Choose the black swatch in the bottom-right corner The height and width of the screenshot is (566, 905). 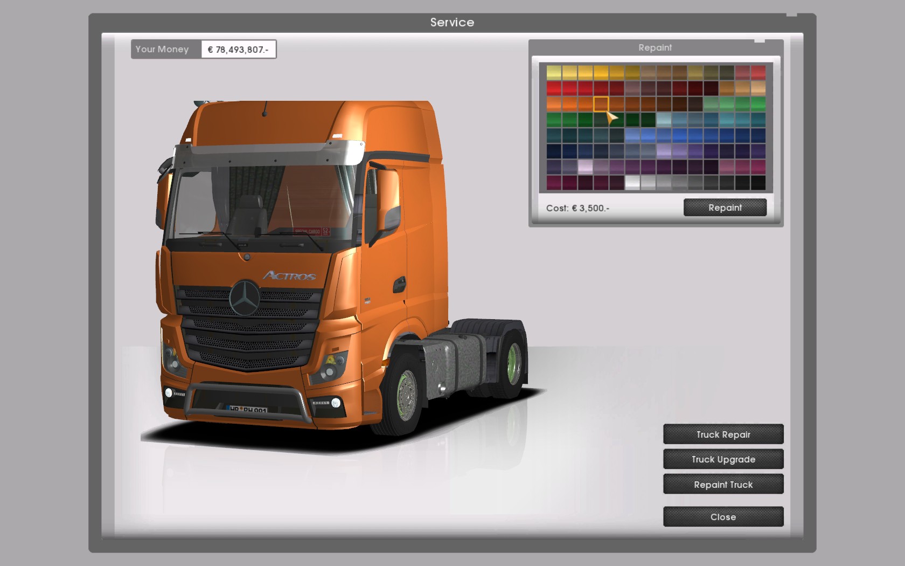(758, 182)
